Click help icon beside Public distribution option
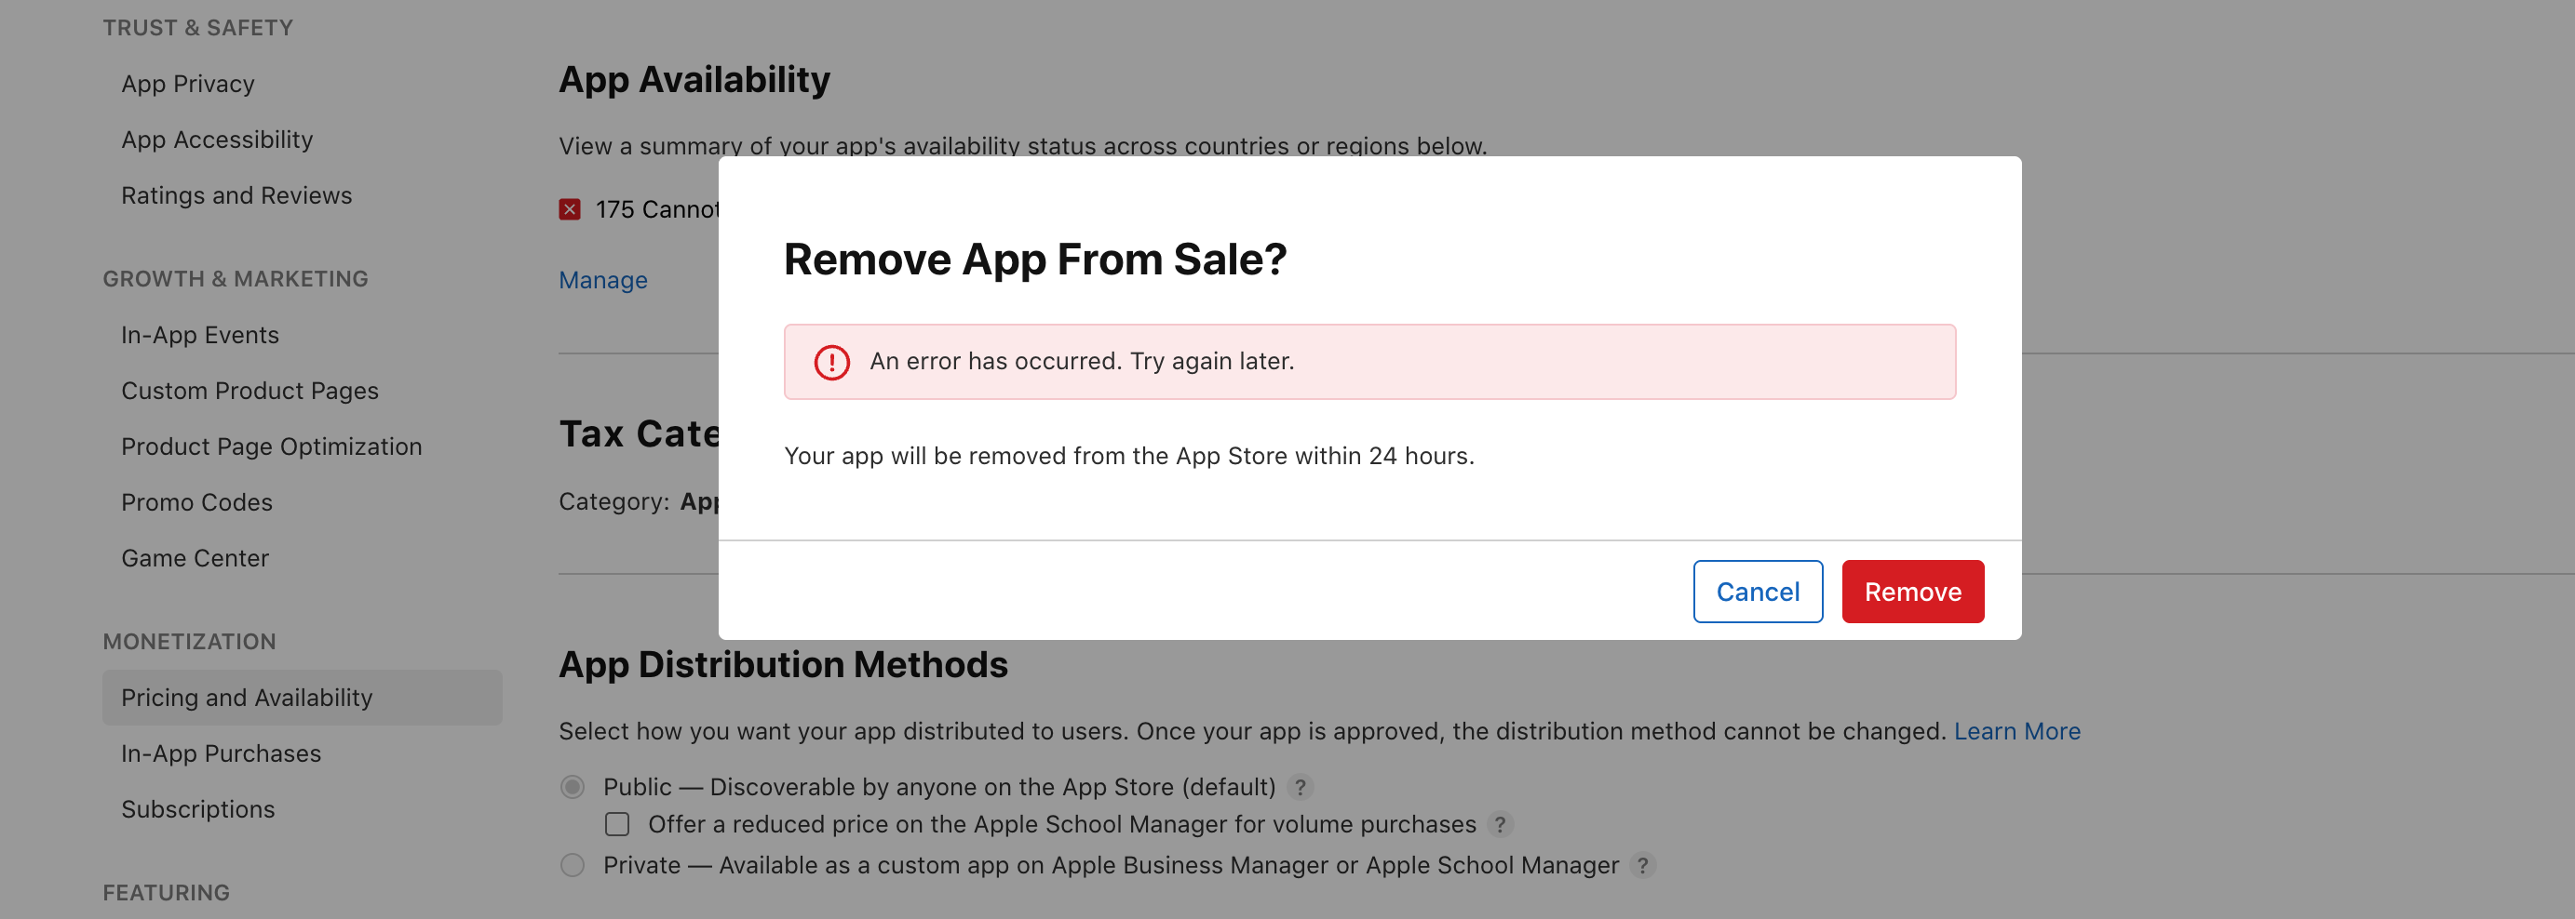This screenshot has width=2575, height=919. [1300, 787]
